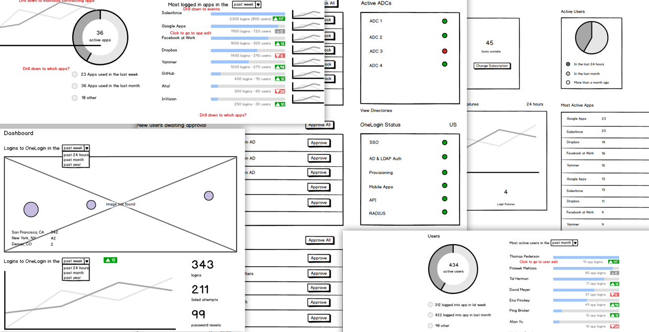Select the '98 other' users radio button
Image resolution: width=649 pixels, height=332 pixels.
(430, 325)
